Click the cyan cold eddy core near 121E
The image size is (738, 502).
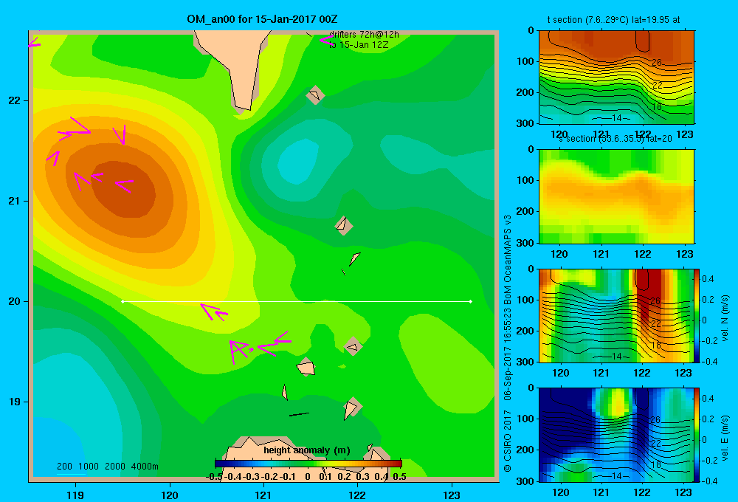coord(297,162)
